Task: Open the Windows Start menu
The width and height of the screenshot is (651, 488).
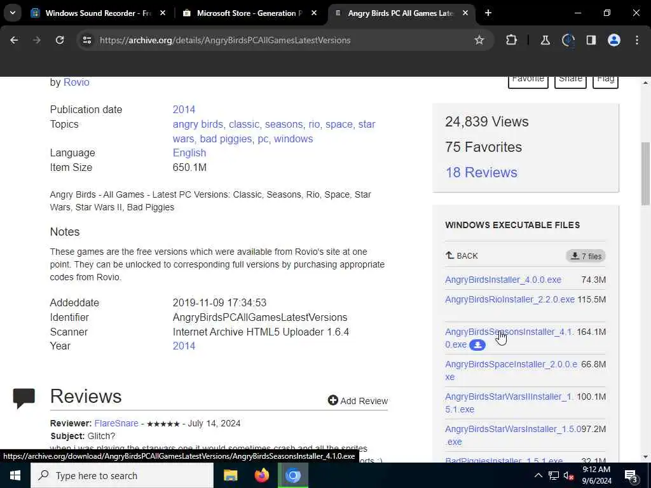Action: tap(15, 475)
